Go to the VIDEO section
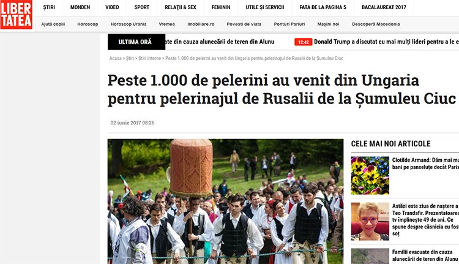Image resolution: width=459 pixels, height=264 pixels. [112, 7]
